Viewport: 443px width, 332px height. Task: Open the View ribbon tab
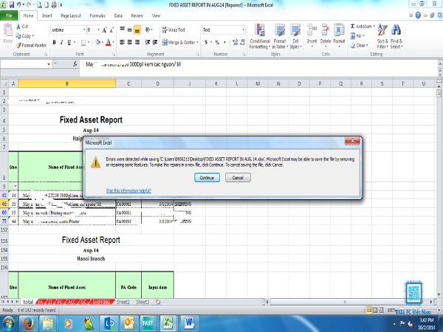click(x=156, y=15)
